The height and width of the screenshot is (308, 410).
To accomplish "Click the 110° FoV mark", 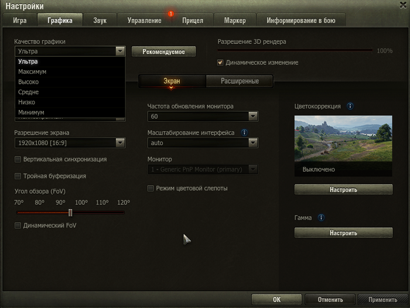I will [x=102, y=203].
